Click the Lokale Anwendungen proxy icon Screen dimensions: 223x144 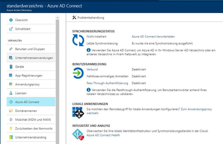pyautogui.click(x=78, y=113)
